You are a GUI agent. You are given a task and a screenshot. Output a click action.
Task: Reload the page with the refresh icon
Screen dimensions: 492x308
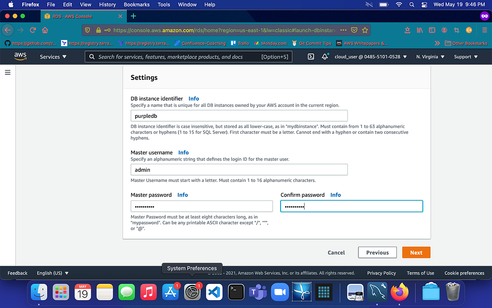tap(33, 30)
